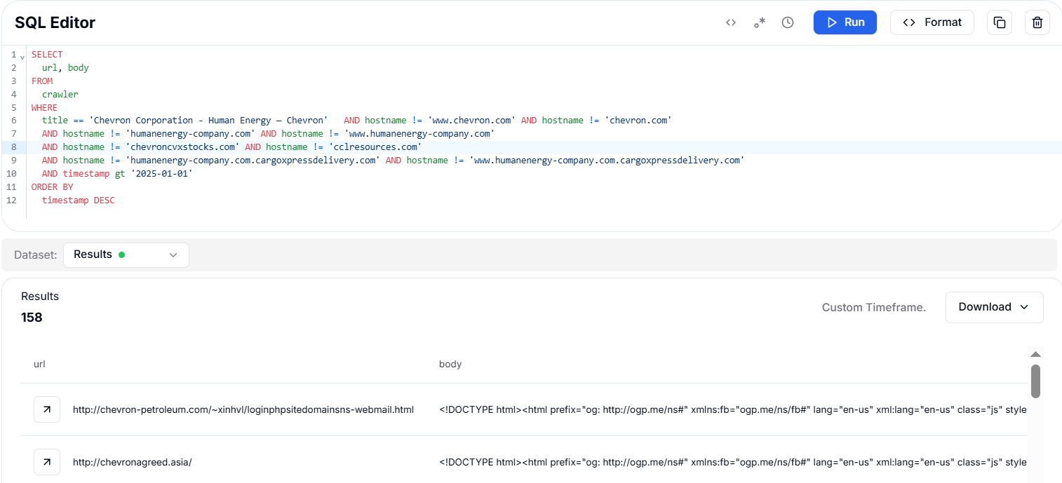
Task: Click the 'crawler' table name
Action: tap(60, 94)
